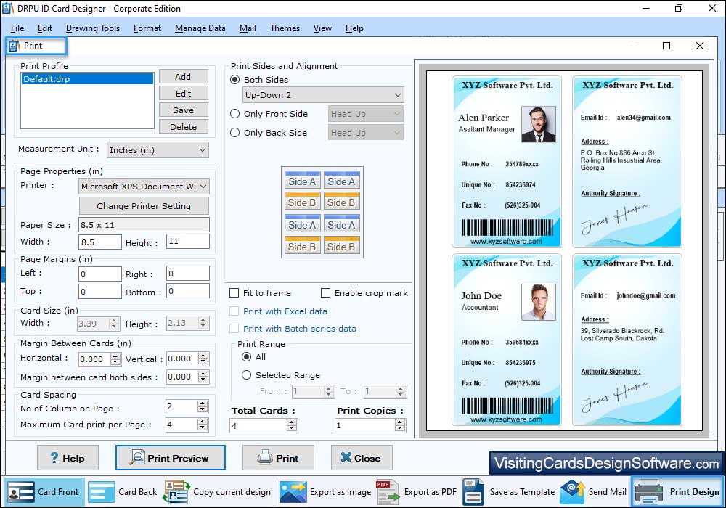Click Edit print profile button
The image size is (726, 508).
click(x=184, y=94)
